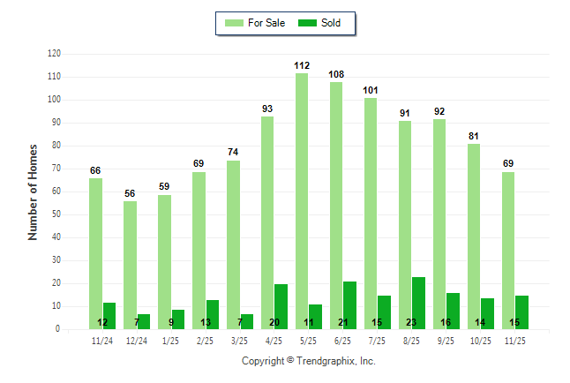The width and height of the screenshot is (570, 383).
Task: Click the 6/25 For Sale bar labeled 108
Action: [x=336, y=206]
